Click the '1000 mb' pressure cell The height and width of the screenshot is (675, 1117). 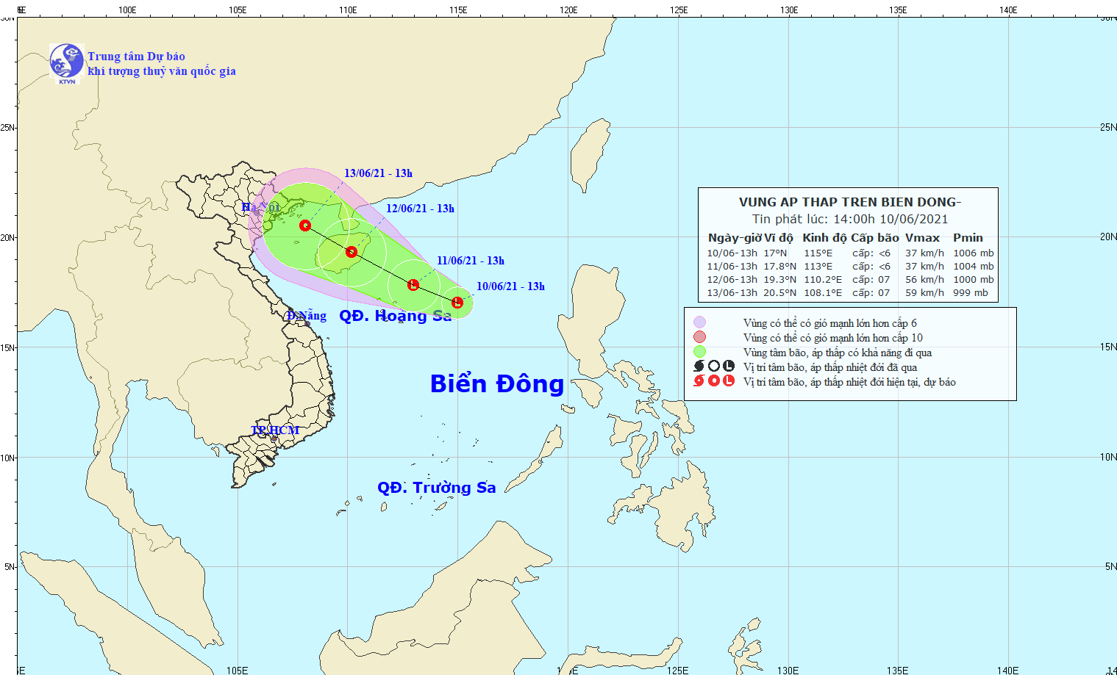(x=974, y=280)
